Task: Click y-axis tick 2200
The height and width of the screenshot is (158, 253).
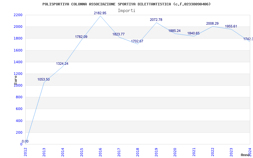Action: coord(18,15)
